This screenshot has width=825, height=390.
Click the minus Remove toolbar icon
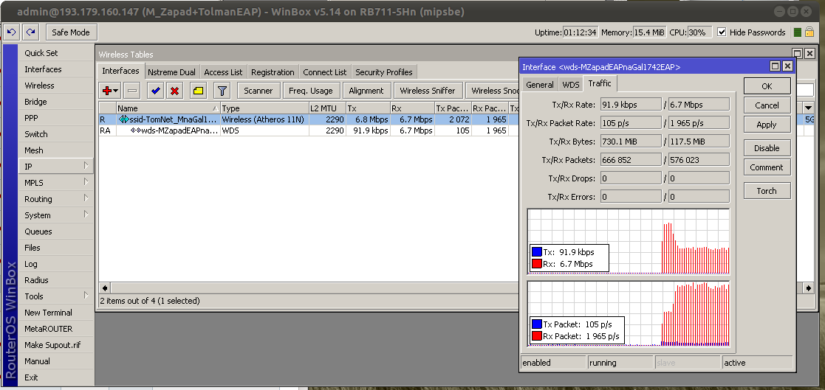[x=132, y=91]
